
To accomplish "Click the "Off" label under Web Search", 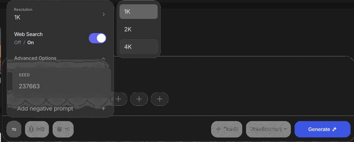I will [17, 43].
